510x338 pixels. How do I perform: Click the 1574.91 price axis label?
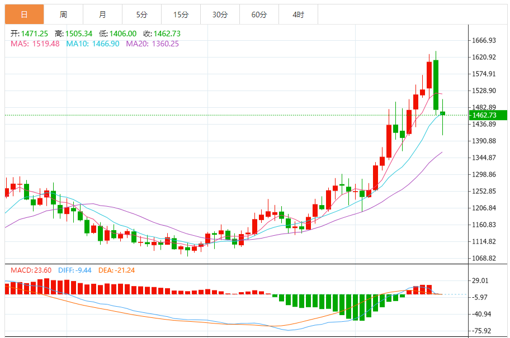[x=484, y=74]
